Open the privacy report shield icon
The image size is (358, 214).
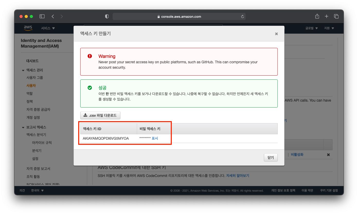point(107,16)
